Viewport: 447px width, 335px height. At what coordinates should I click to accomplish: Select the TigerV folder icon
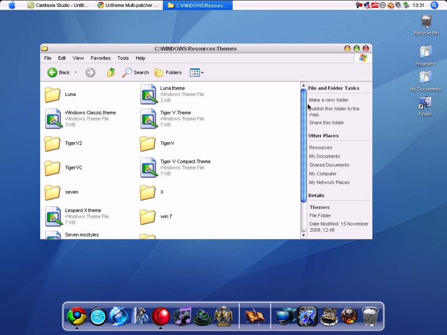pos(148,143)
